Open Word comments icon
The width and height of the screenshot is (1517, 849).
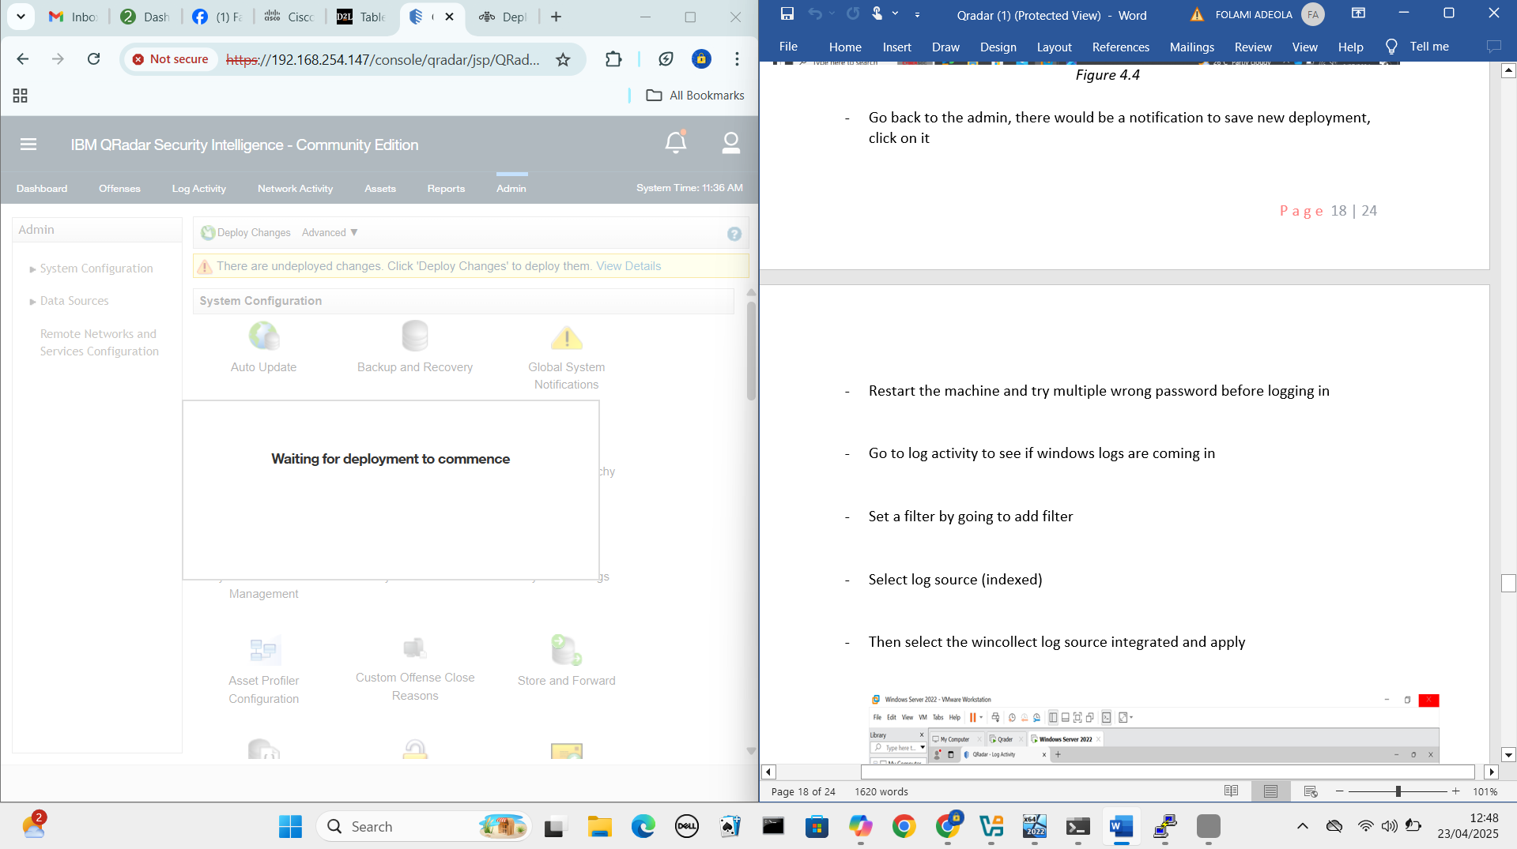tap(1493, 47)
